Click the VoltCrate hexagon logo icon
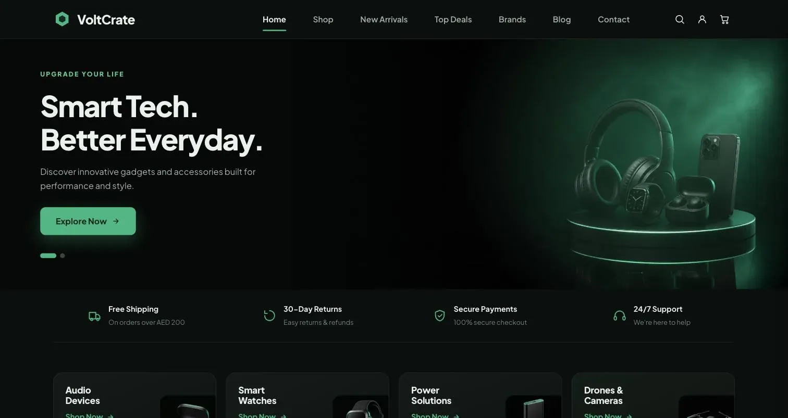The image size is (788, 418). click(62, 19)
